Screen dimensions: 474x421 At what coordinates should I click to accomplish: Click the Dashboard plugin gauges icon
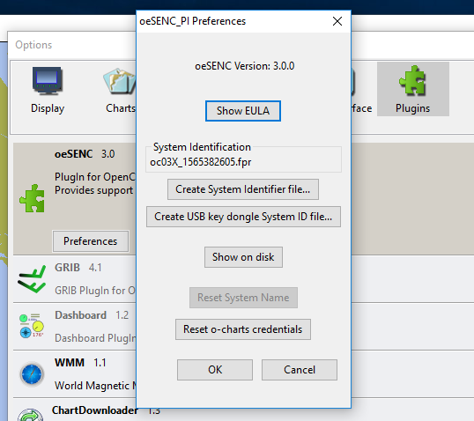point(32,326)
